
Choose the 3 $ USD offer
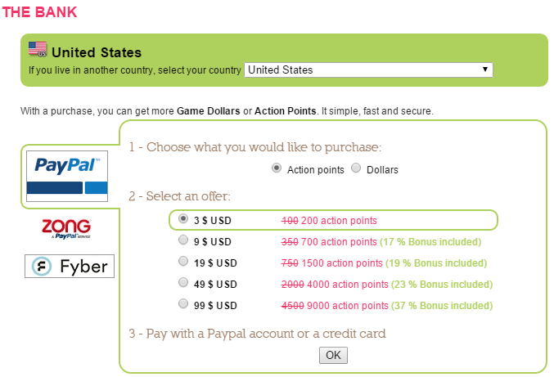click(x=183, y=220)
